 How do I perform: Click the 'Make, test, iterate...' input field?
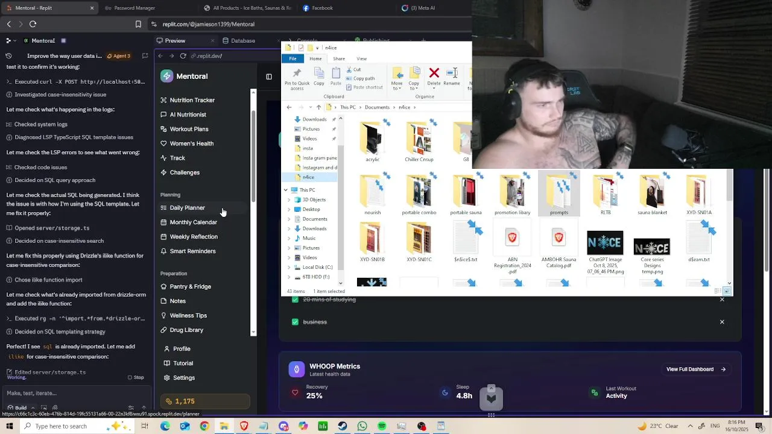pyautogui.click(x=75, y=393)
